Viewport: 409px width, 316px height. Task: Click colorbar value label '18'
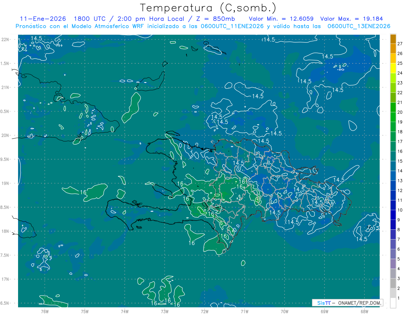(400, 132)
